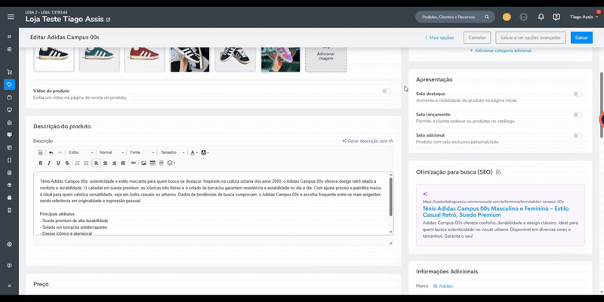The height and width of the screenshot is (302, 604).
Task: Insert image into description
Action: (143, 163)
